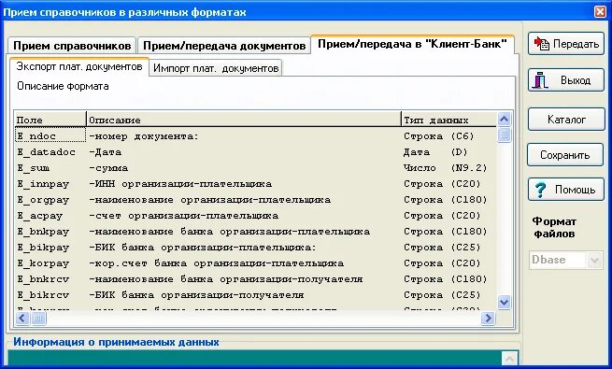Click data type "Строка (C6)"
The width and height of the screenshot is (612, 369).
(439, 136)
